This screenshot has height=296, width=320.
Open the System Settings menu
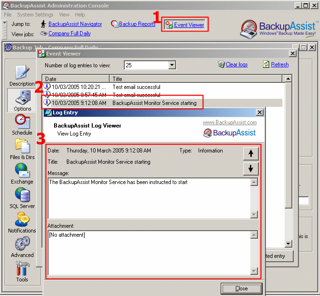coord(35,15)
